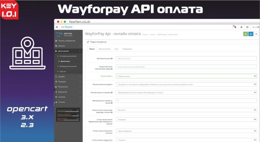Log out using the Выход link
Screen dimensions: 260x142
(x=255, y=27)
